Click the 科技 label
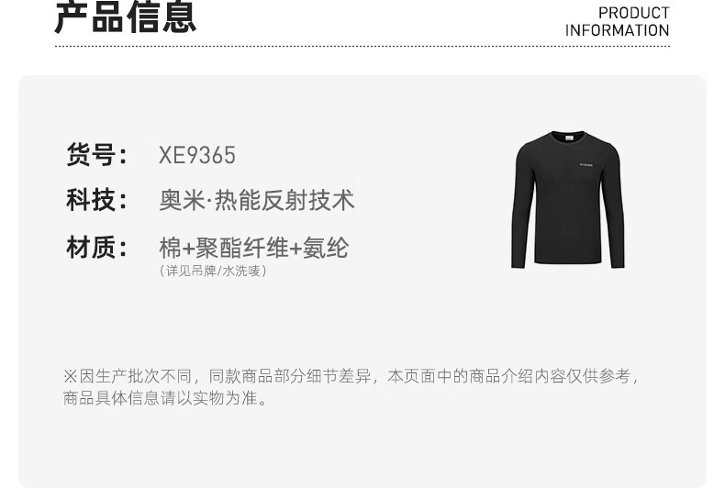This screenshot has height=488, width=725. pyautogui.click(x=97, y=200)
